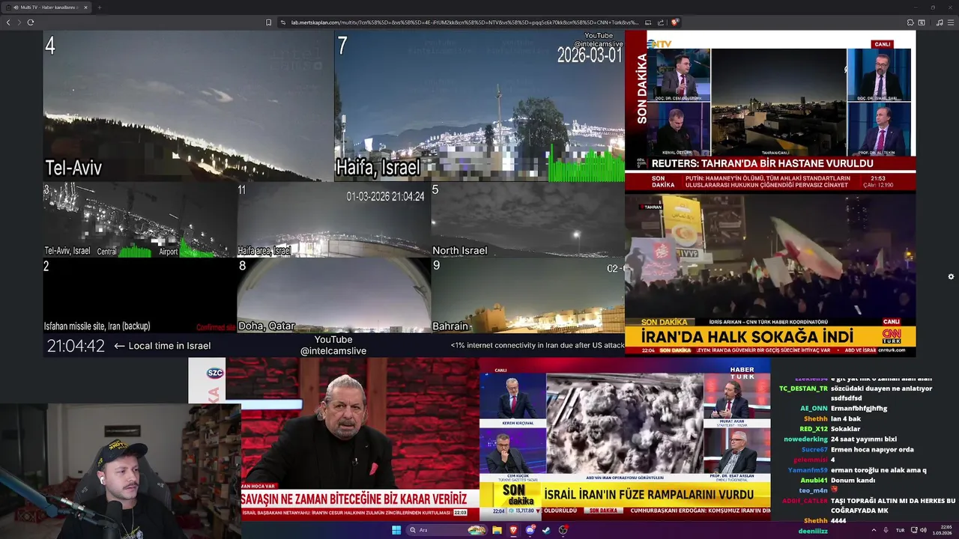Screen dimensions: 959x539
Task: Click the Doha, Qatar camera 8 feed
Action: coord(333,295)
